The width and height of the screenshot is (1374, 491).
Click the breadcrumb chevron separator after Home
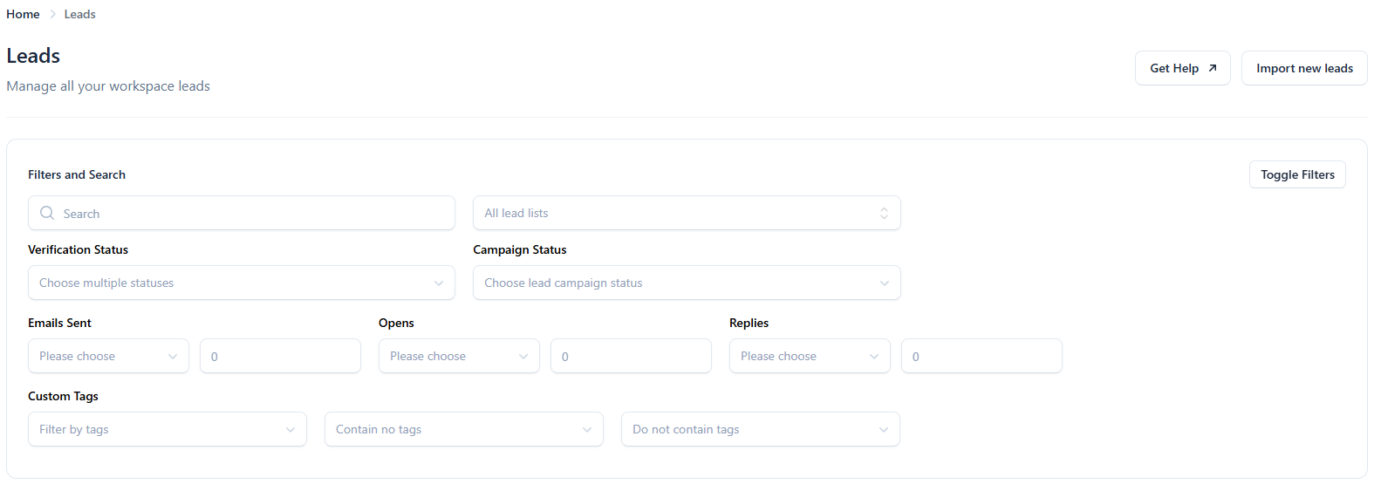coord(52,14)
